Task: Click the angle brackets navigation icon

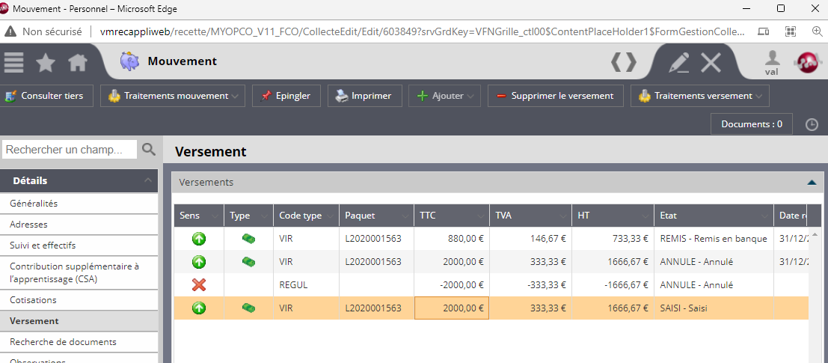Action: tap(624, 62)
